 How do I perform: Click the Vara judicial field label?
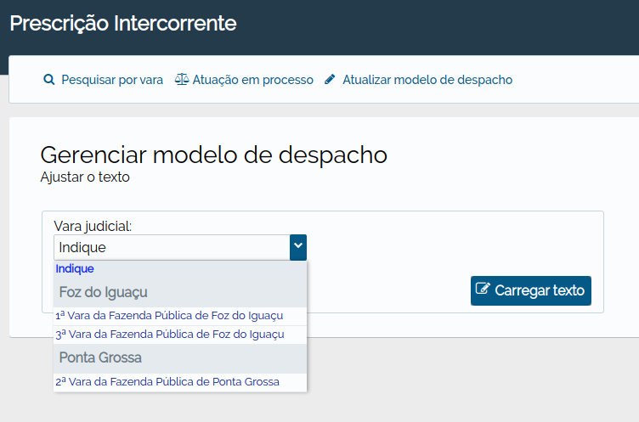point(93,226)
